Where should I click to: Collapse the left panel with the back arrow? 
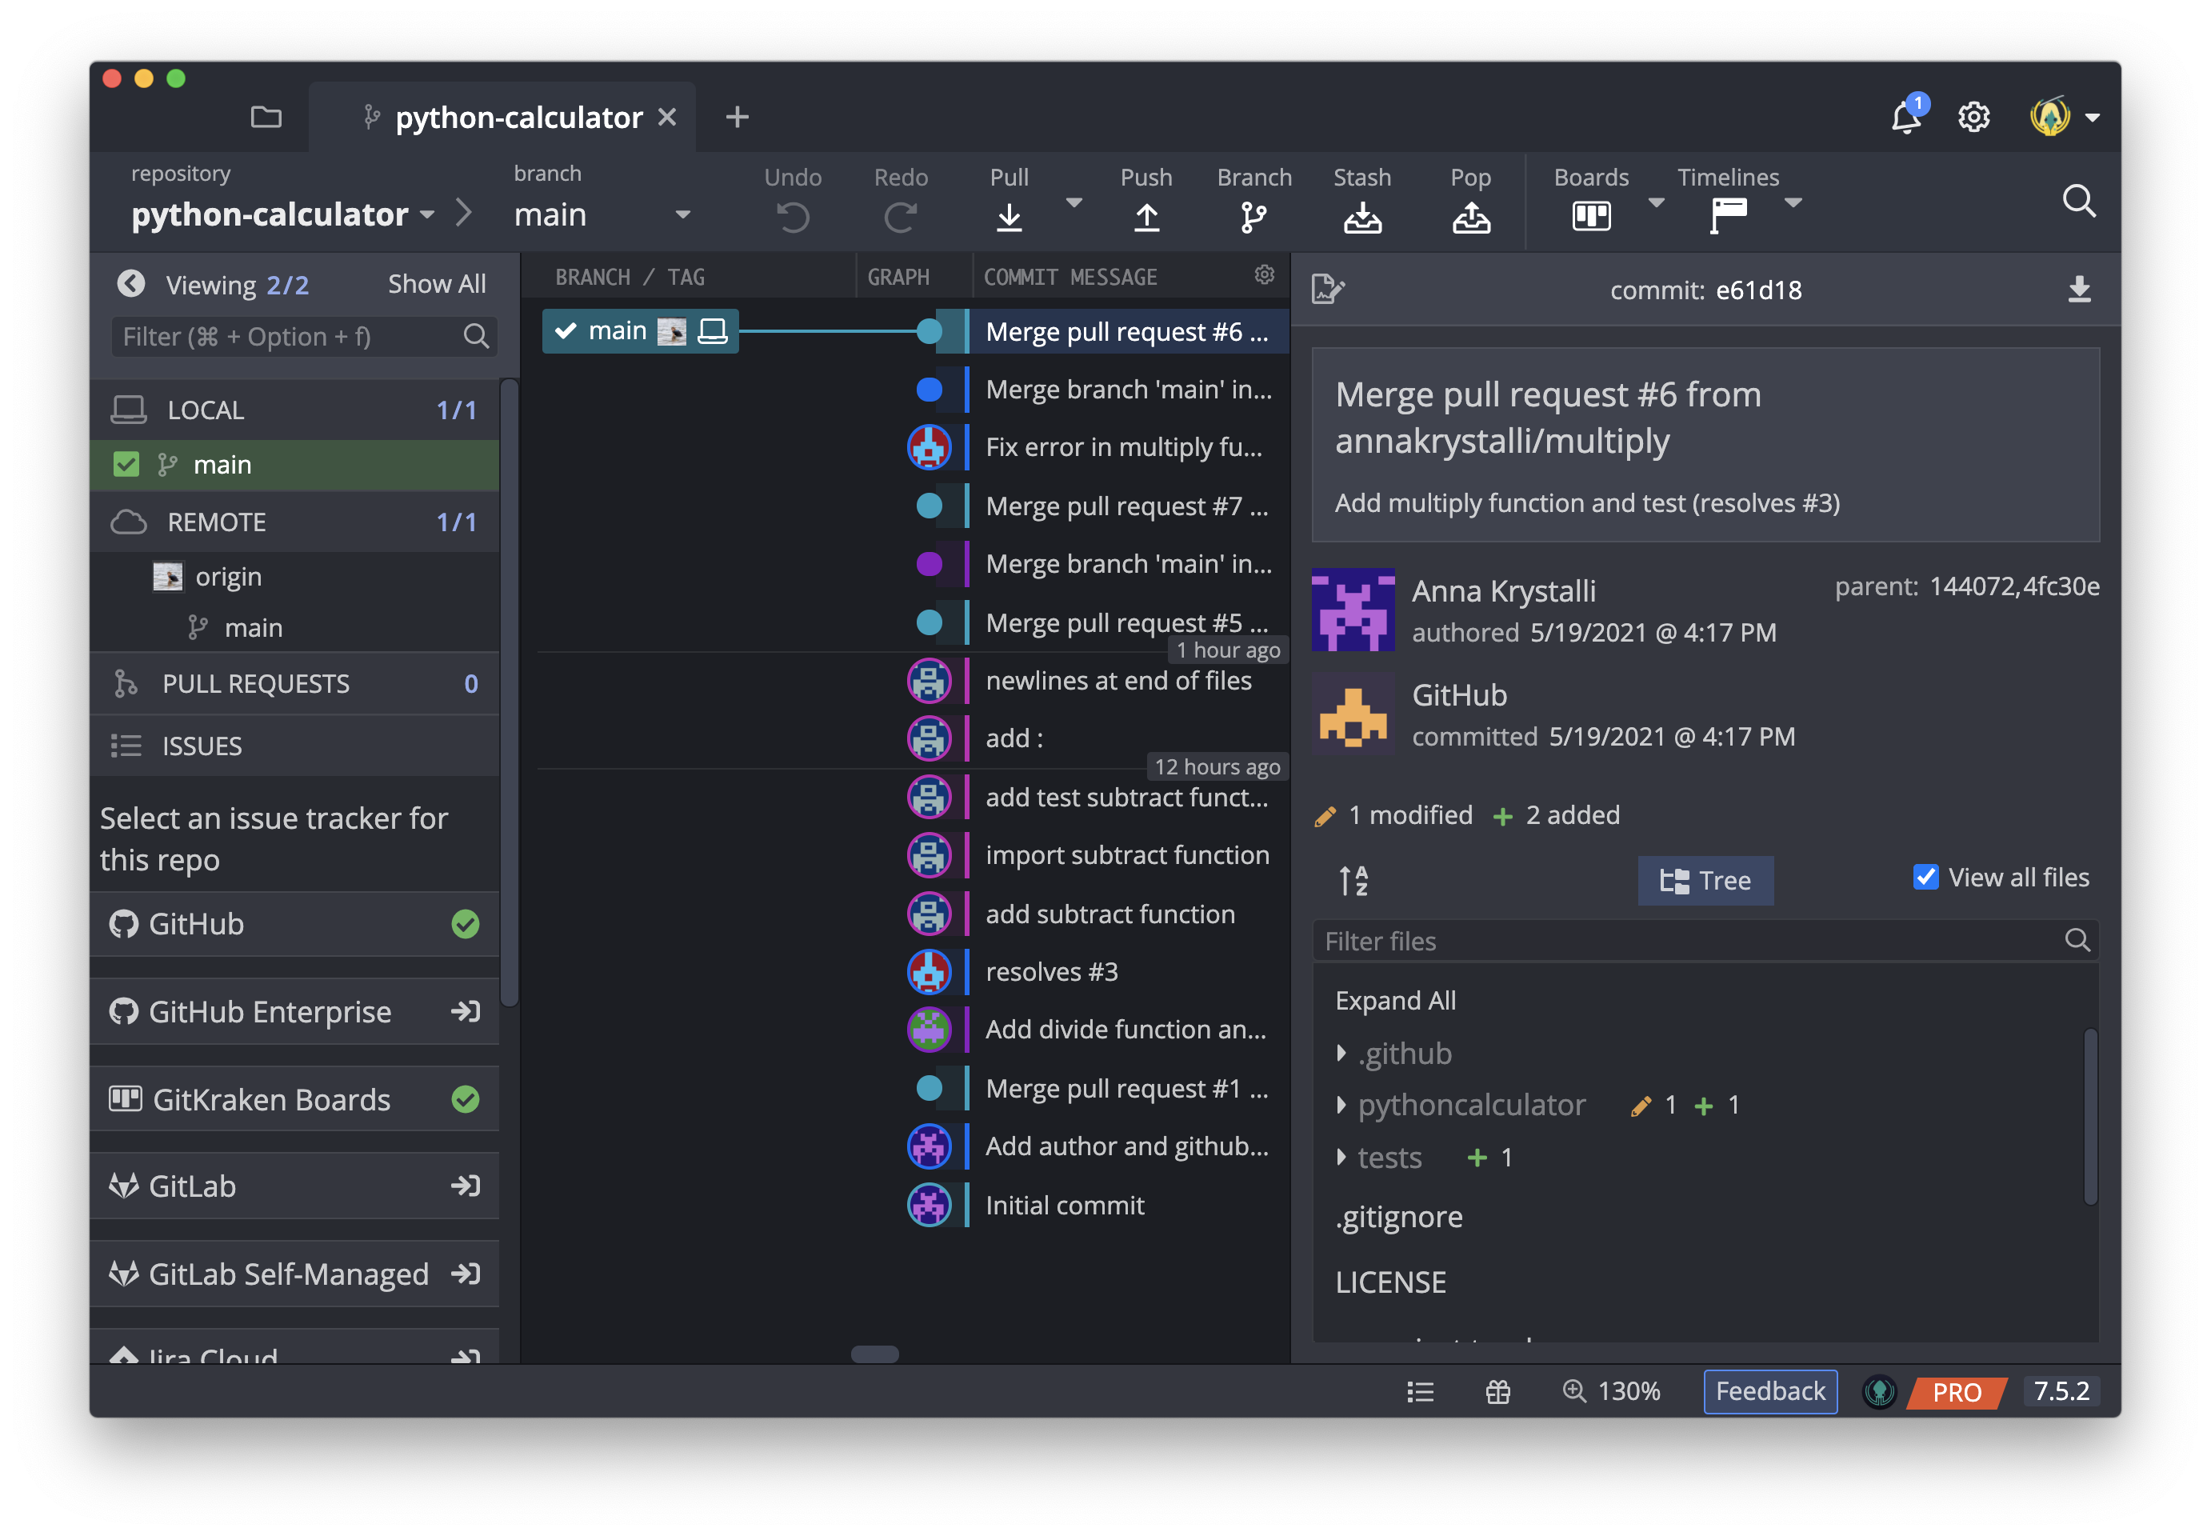click(131, 284)
